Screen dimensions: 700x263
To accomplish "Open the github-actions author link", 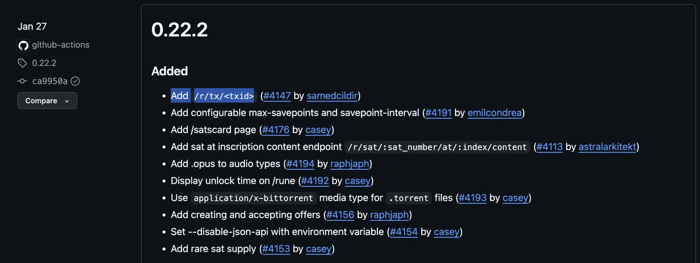I will [x=60, y=45].
